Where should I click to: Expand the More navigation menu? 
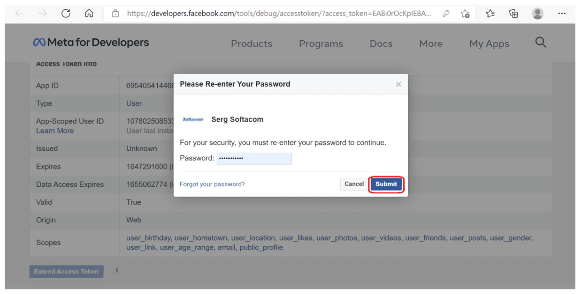point(431,44)
